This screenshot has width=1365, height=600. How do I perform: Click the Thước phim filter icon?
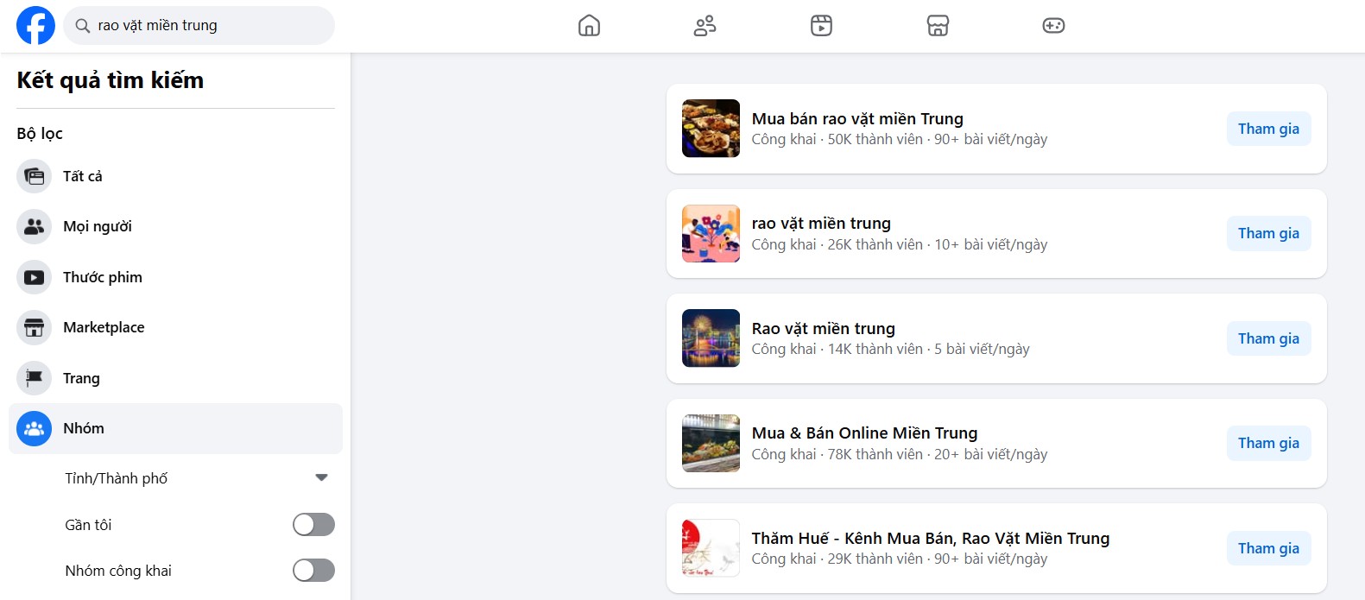[x=33, y=277]
